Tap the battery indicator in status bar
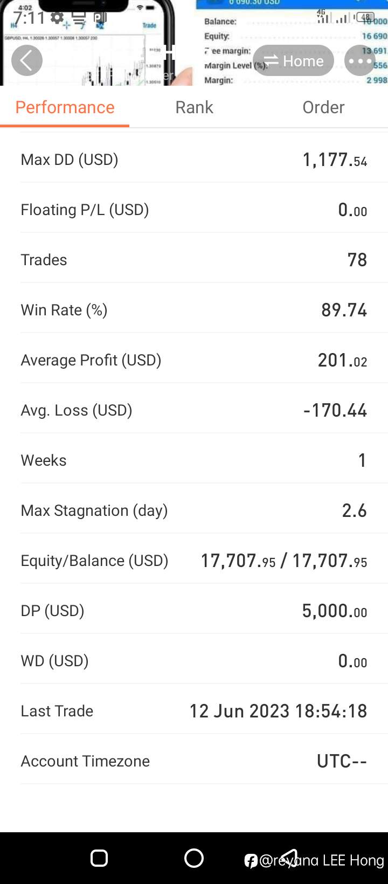This screenshot has width=388, height=884. tap(365, 18)
